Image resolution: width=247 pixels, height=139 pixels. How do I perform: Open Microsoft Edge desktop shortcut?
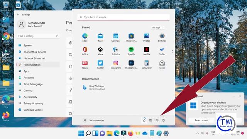(6, 102)
